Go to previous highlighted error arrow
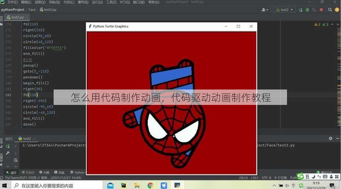The width and height of the screenshot is (341, 189). point(332,24)
